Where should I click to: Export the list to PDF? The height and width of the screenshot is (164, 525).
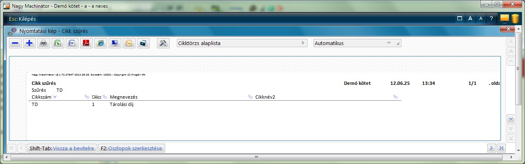(x=86, y=43)
